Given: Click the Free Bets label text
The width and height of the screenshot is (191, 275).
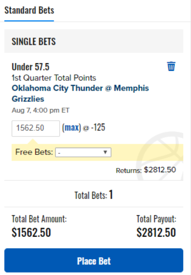Looking at the screenshot, I should point(34,152).
